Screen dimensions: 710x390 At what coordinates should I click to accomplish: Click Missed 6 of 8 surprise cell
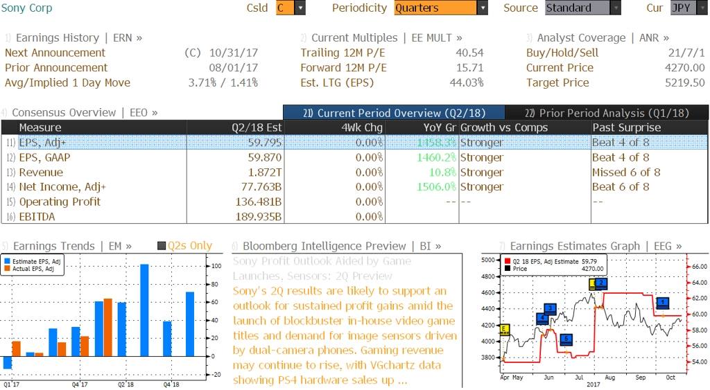tap(626, 172)
